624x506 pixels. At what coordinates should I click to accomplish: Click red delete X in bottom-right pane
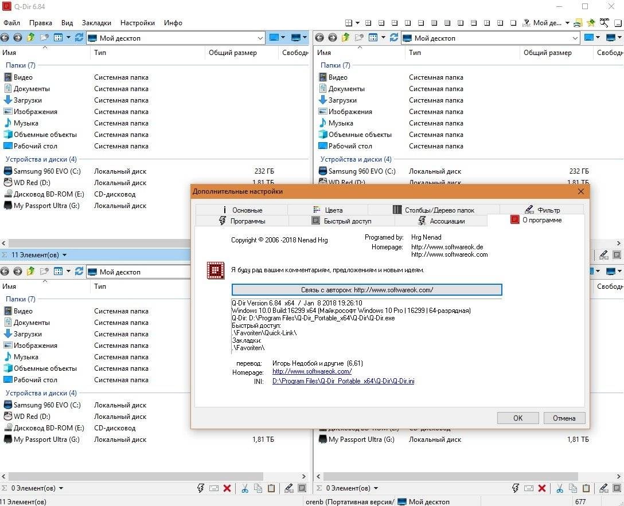[x=542, y=488]
